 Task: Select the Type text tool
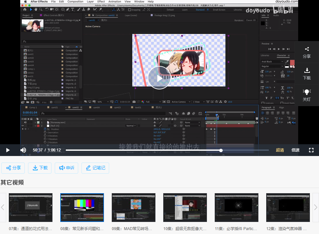tap(73, 9)
